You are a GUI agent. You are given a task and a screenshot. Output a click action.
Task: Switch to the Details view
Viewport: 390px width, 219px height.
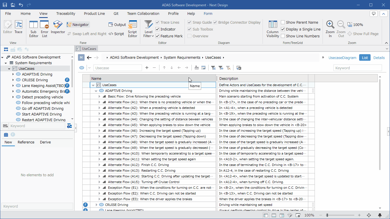point(379,58)
